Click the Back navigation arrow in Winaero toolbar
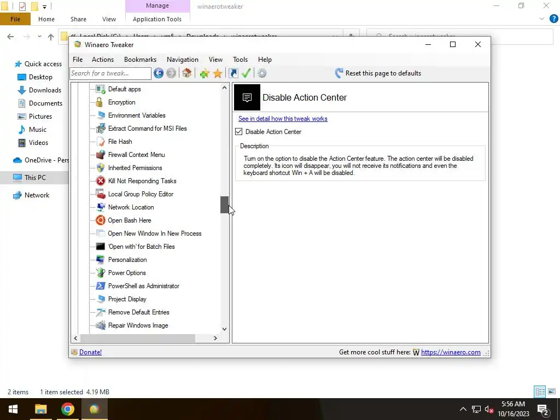560x420 pixels. click(x=159, y=73)
